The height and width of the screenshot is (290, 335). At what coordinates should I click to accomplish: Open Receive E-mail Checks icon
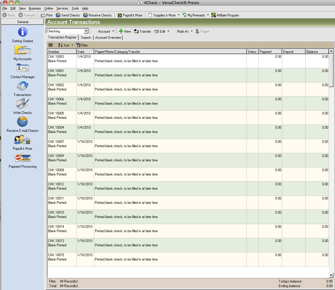(23, 122)
